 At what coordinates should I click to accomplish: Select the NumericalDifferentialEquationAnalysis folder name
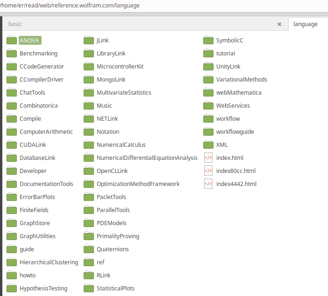tap(147, 158)
